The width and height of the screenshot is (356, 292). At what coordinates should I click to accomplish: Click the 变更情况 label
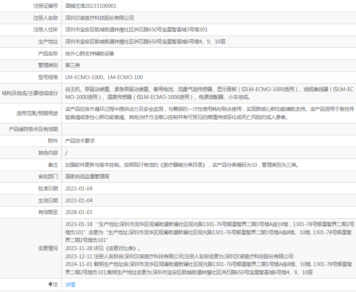tap(48, 249)
